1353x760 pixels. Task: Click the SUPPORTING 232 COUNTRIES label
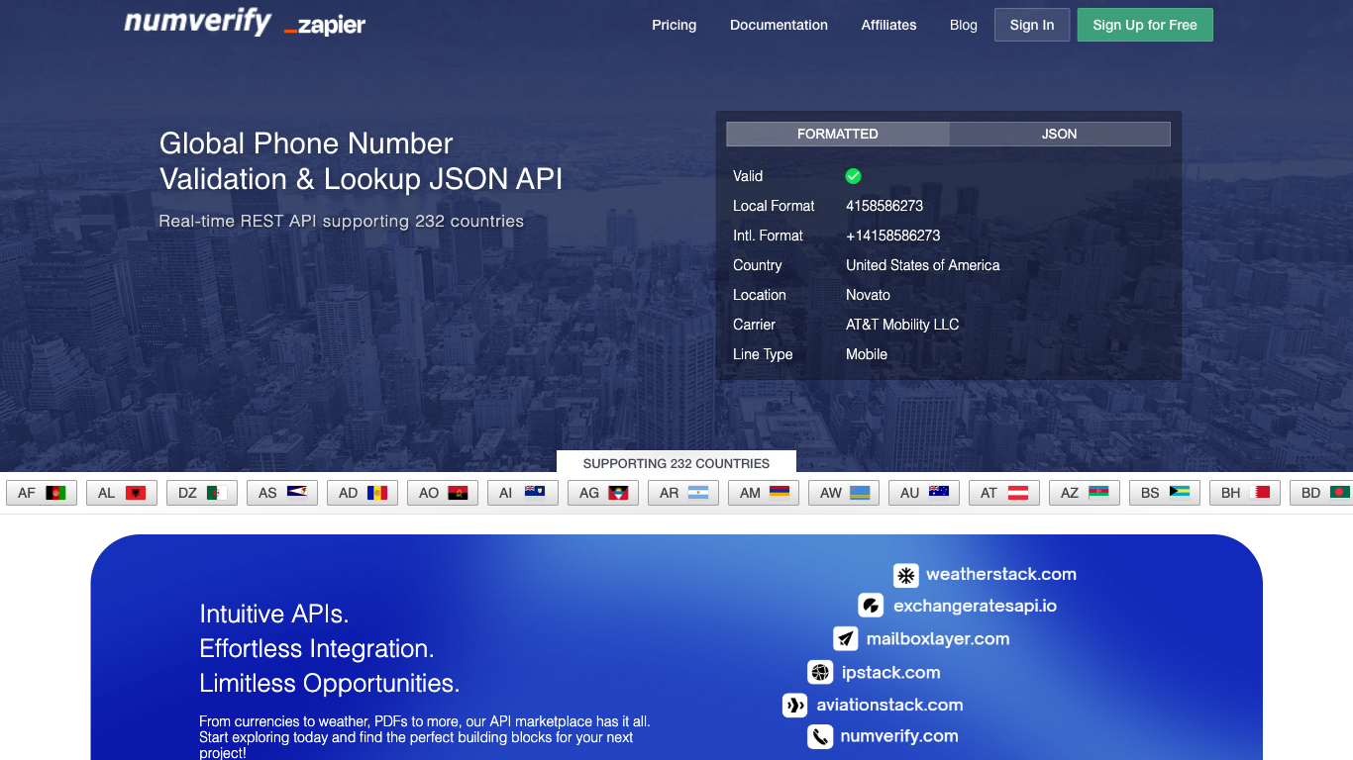pyautogui.click(x=676, y=463)
